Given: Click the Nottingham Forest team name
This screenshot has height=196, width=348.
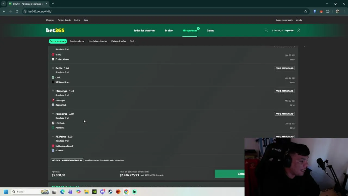Looking at the screenshot, I should (x=64, y=146).
